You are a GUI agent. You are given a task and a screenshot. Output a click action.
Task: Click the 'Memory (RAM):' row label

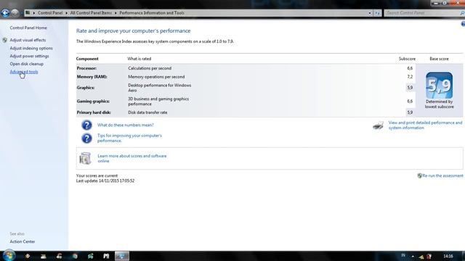(x=92, y=77)
